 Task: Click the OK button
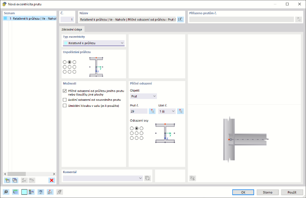243,192
